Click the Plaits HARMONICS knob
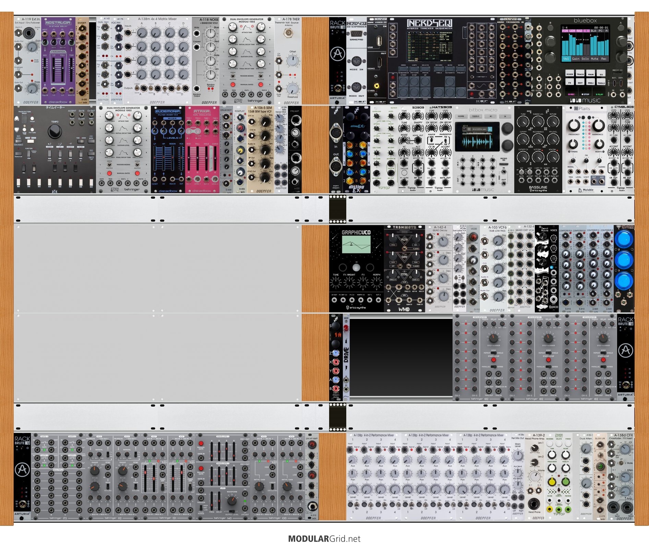The height and width of the screenshot is (546, 649). (x=598, y=125)
